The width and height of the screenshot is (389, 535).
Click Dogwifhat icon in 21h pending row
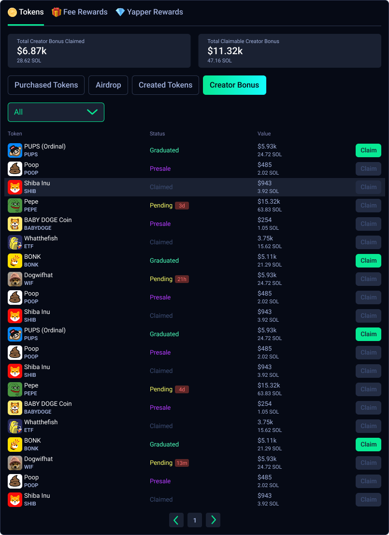[15, 279]
